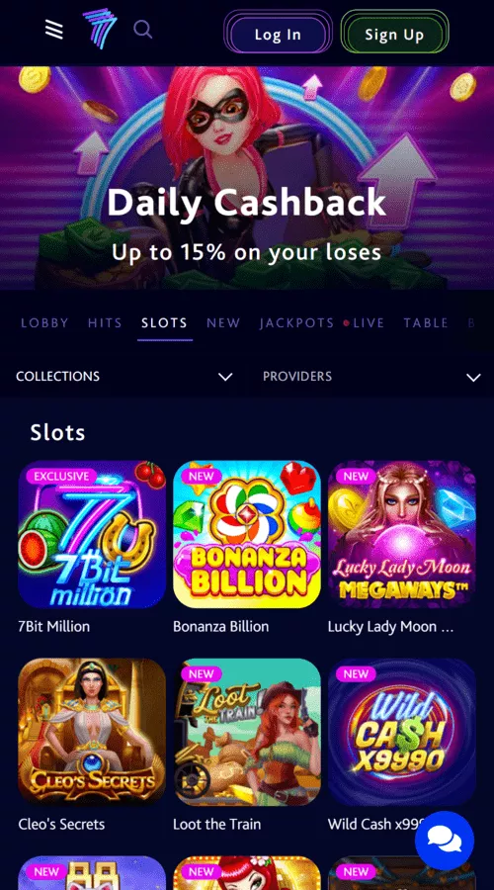Viewport: 494px width, 890px height.
Task: Click the Log In button
Action: (x=278, y=34)
